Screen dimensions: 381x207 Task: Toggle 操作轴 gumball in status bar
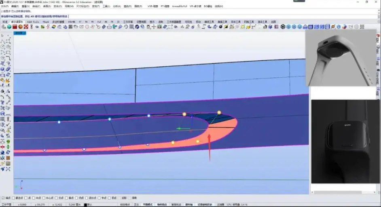tap(189, 205)
